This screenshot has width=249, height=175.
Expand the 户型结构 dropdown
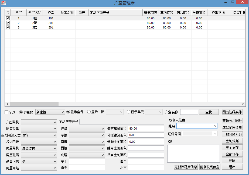pyautogui.click(x=39, y=122)
